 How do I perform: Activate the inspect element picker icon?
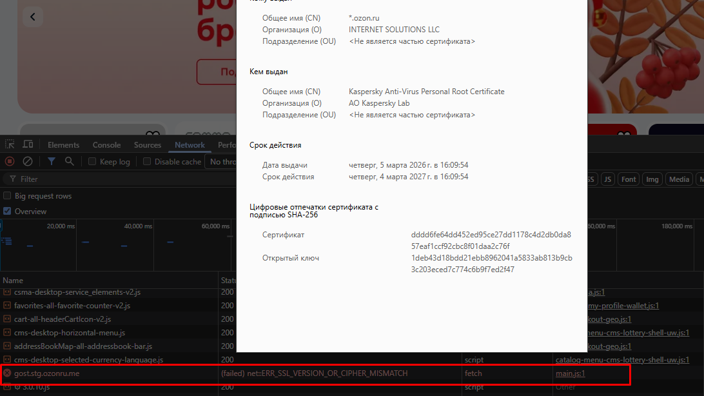[x=10, y=144]
